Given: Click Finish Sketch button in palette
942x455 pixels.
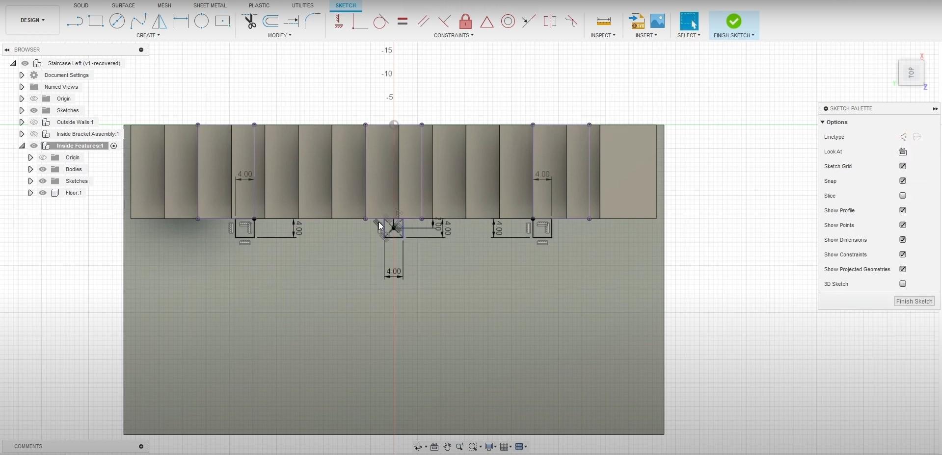Looking at the screenshot, I should [914, 302].
